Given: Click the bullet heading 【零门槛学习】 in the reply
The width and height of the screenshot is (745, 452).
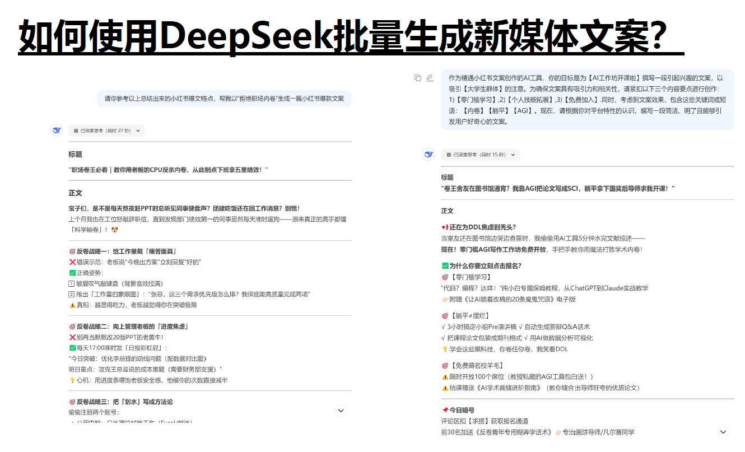Looking at the screenshot, I should [466, 277].
